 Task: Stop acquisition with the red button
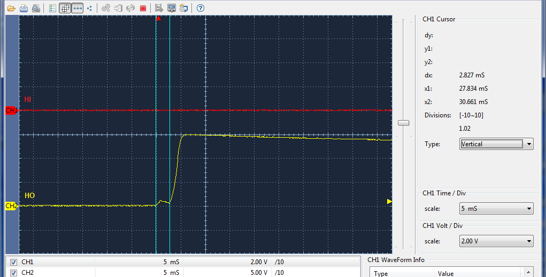[143, 8]
